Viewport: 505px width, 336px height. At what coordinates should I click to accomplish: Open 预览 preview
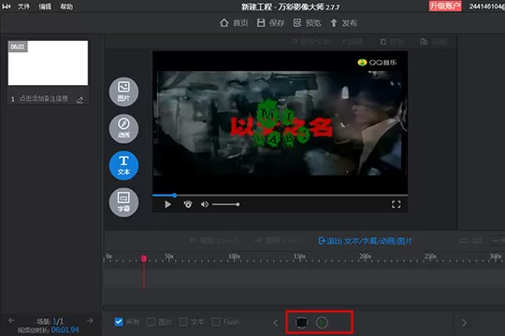[308, 23]
